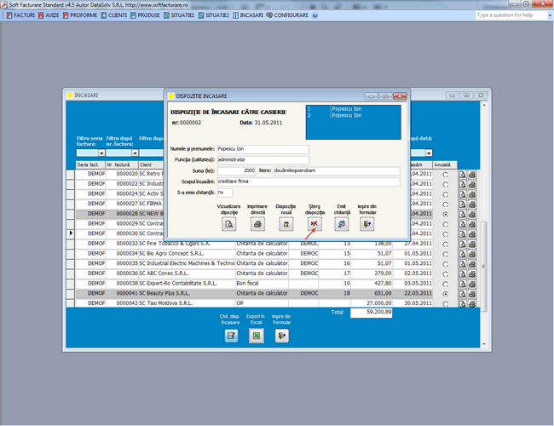This screenshot has width=554, height=426.
Task: Open the PRODUSE menu
Action: (145, 15)
